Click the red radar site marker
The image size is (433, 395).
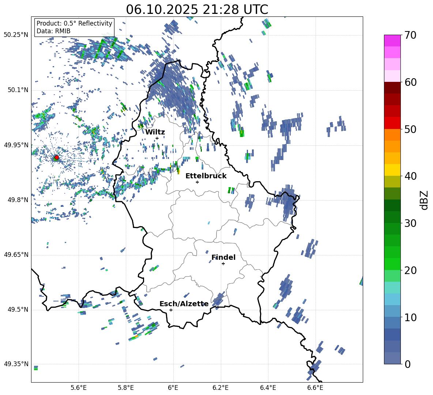pos(56,157)
